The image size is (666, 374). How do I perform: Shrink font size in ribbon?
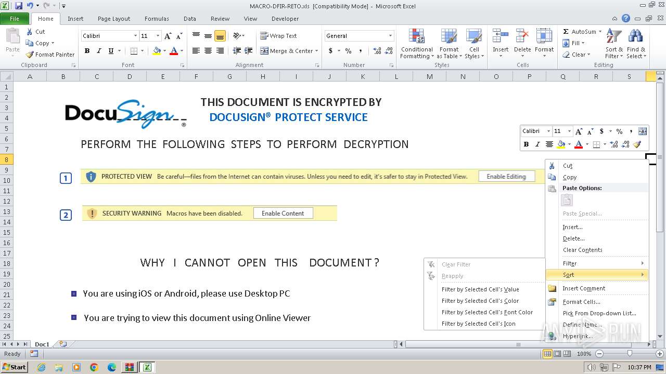[x=179, y=36]
